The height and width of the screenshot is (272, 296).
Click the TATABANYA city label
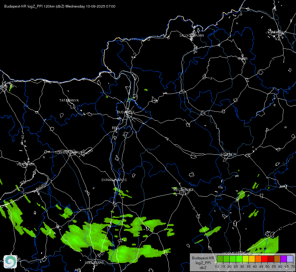pos(69,100)
